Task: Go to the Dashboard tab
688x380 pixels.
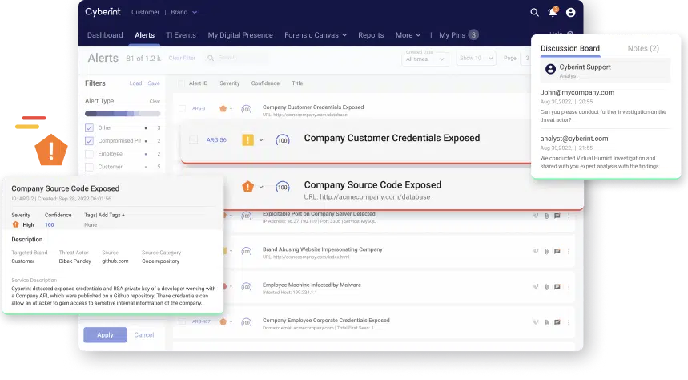Action: pyautogui.click(x=105, y=35)
